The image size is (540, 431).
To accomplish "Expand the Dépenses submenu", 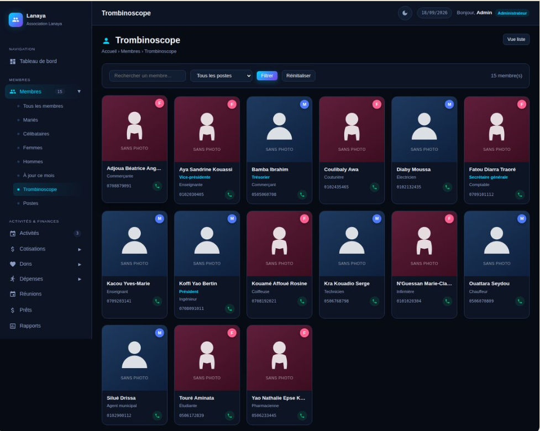I will 80,279.
